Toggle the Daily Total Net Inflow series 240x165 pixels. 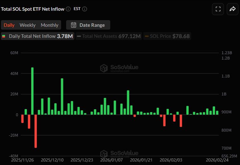(37, 36)
